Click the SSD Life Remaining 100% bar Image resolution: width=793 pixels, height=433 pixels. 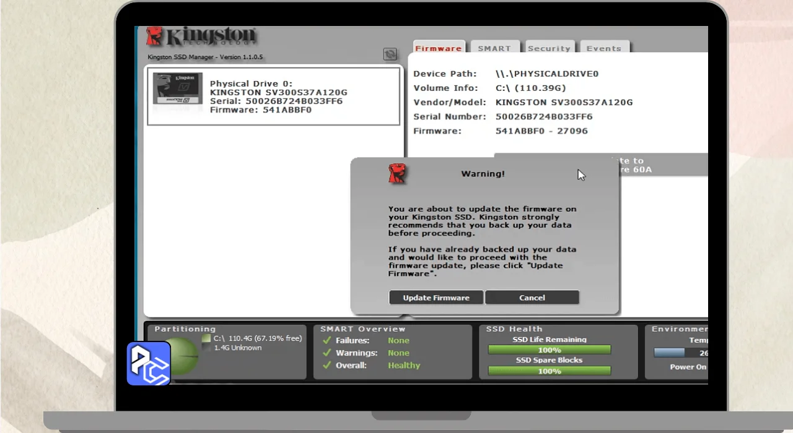[550, 350]
